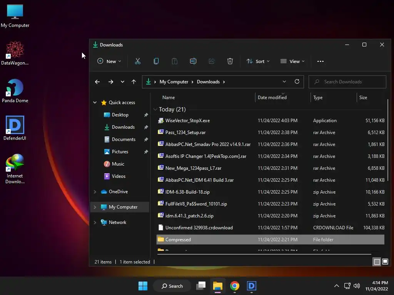Select AbbasPC.Net_Smadav Pro 2022 v14.9.1.rar
Screen dimensions: 394x295
point(270,144)
